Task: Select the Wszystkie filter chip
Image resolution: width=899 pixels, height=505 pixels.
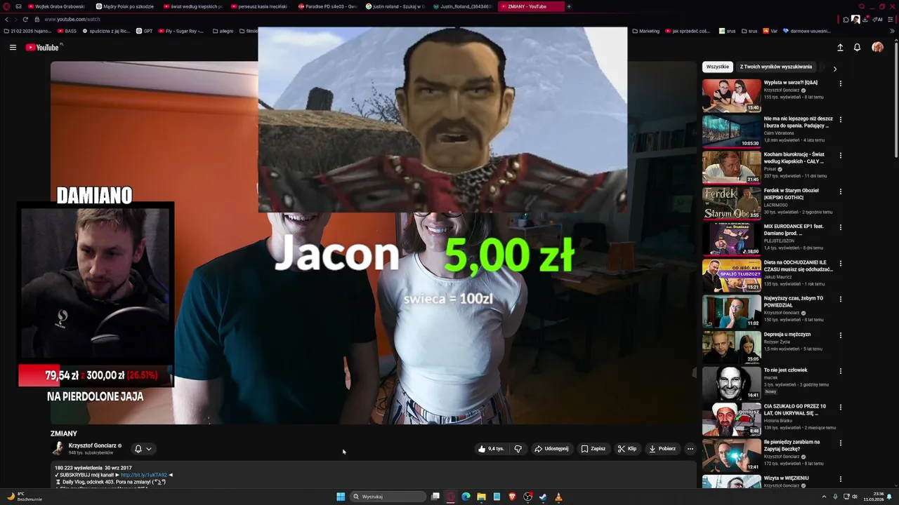Action: tap(718, 67)
